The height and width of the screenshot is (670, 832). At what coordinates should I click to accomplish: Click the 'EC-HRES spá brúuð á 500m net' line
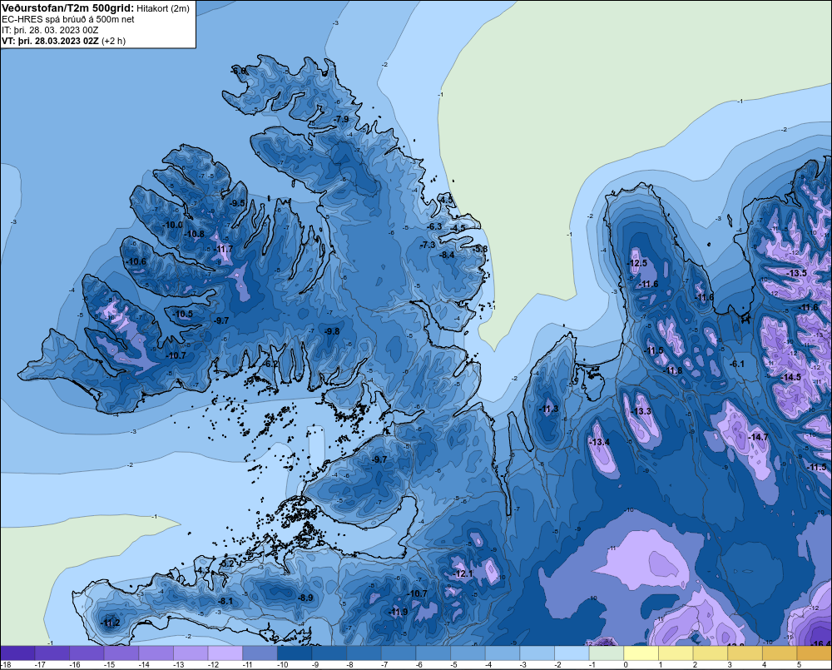click(x=68, y=20)
